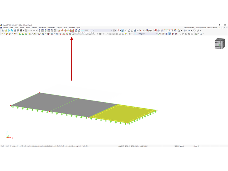Click the undo arrow icon
This screenshot has height=171, width=228.
click(29, 30)
